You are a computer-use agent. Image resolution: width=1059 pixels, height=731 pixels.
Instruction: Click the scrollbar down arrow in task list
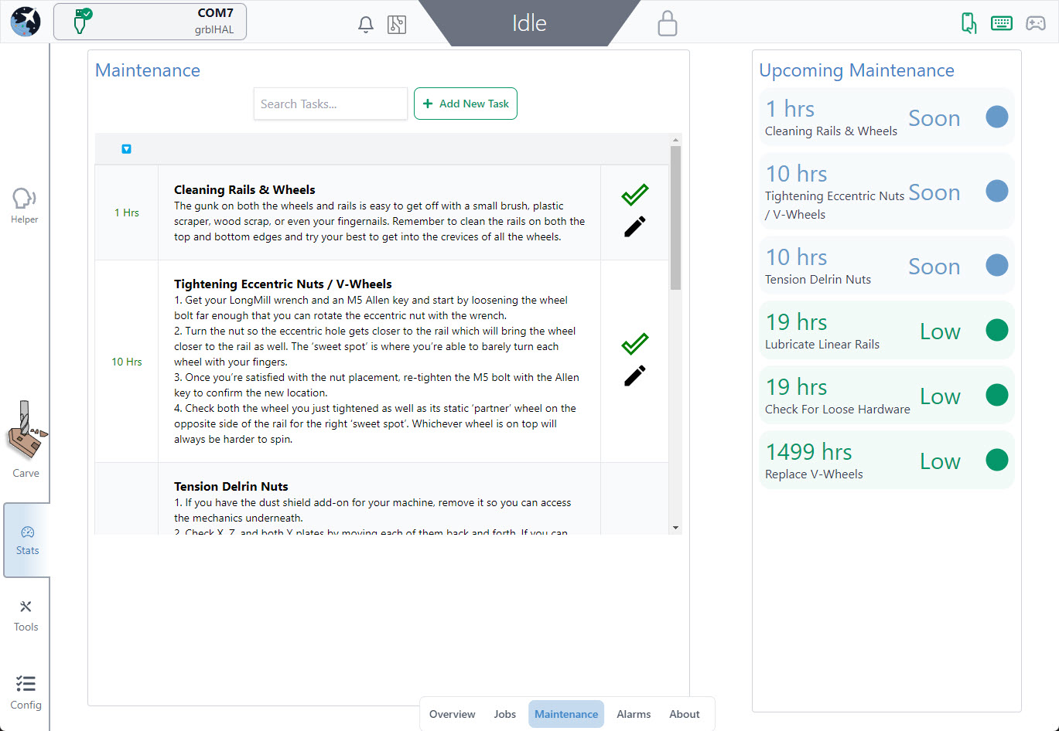[675, 528]
